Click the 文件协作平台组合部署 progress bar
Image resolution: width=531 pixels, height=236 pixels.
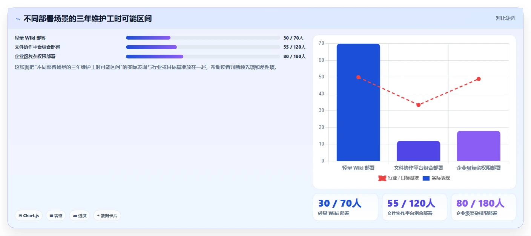[203, 47]
